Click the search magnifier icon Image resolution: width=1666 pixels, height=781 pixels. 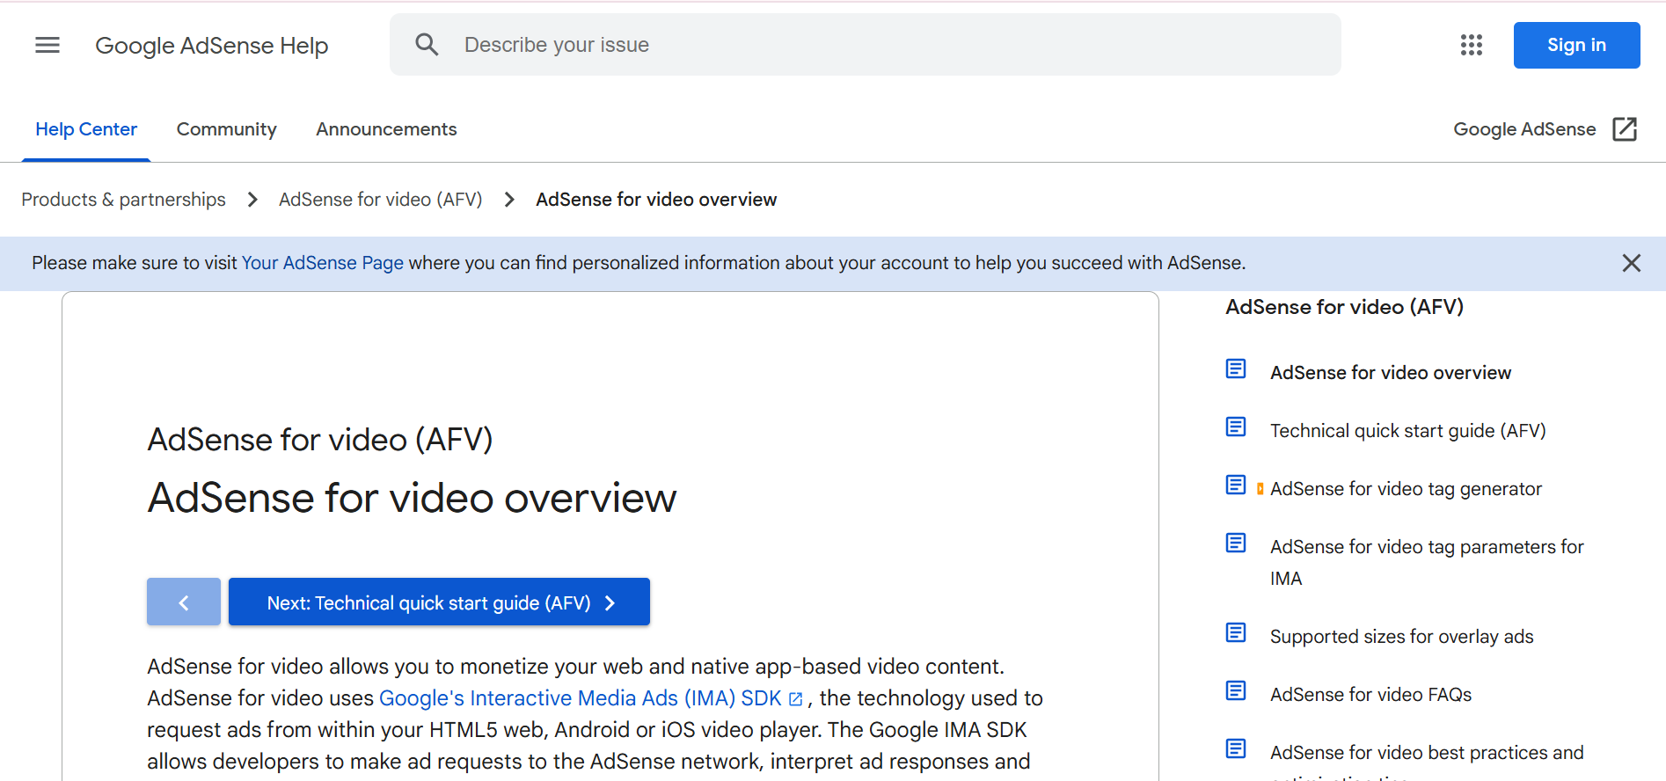427,45
